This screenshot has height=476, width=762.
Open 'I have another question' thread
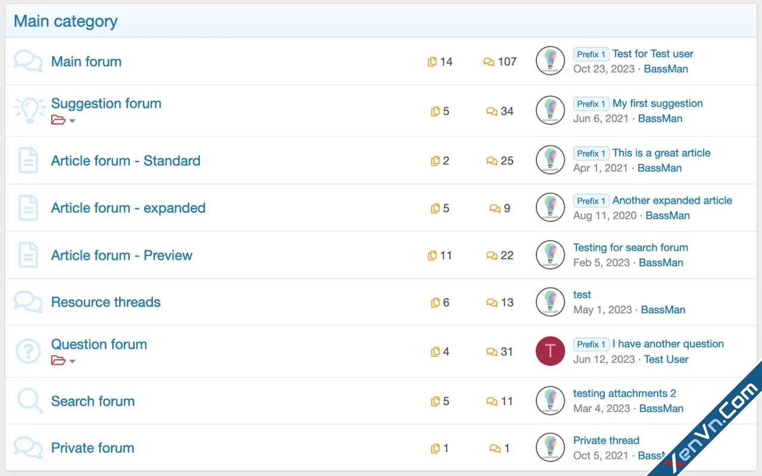[668, 344]
